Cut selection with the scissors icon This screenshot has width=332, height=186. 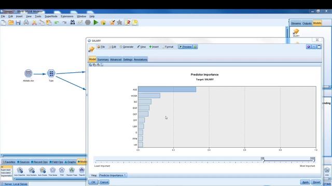pyautogui.click(x=34, y=23)
